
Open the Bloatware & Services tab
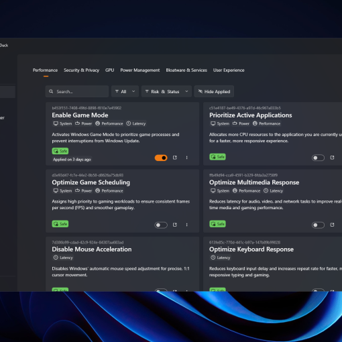[186, 70]
